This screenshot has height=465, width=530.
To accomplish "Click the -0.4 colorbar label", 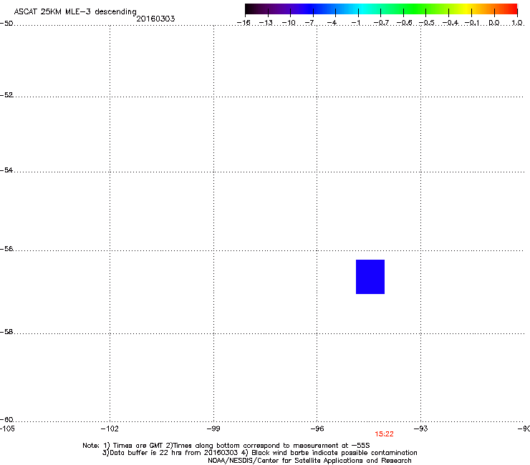I will 450,23.
